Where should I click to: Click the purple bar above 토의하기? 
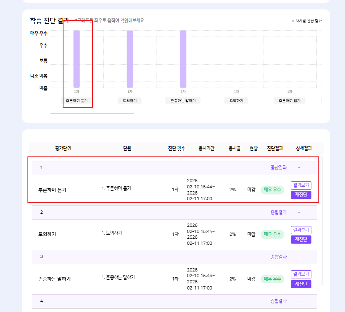pos(130,59)
